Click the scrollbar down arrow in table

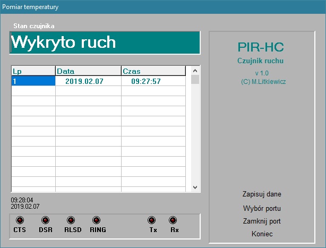coord(195,187)
